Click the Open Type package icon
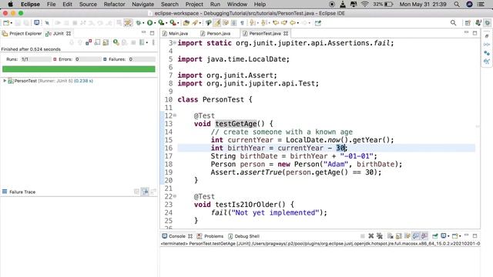 click(x=186, y=23)
